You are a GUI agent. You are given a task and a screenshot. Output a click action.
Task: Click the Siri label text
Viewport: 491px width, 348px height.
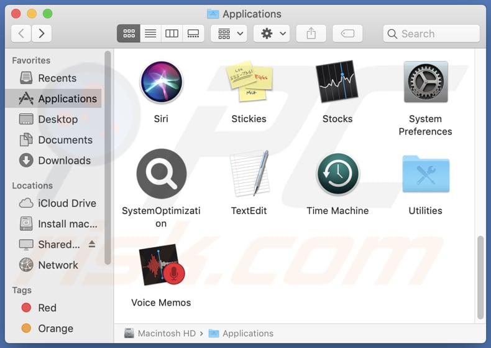pos(161,119)
